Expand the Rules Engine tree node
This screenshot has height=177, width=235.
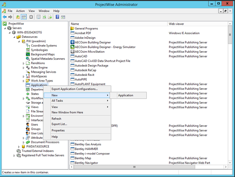(24, 68)
